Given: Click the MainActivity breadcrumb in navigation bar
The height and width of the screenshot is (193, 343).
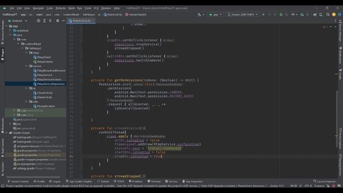Looking at the screenshot, I should tap(113, 14).
